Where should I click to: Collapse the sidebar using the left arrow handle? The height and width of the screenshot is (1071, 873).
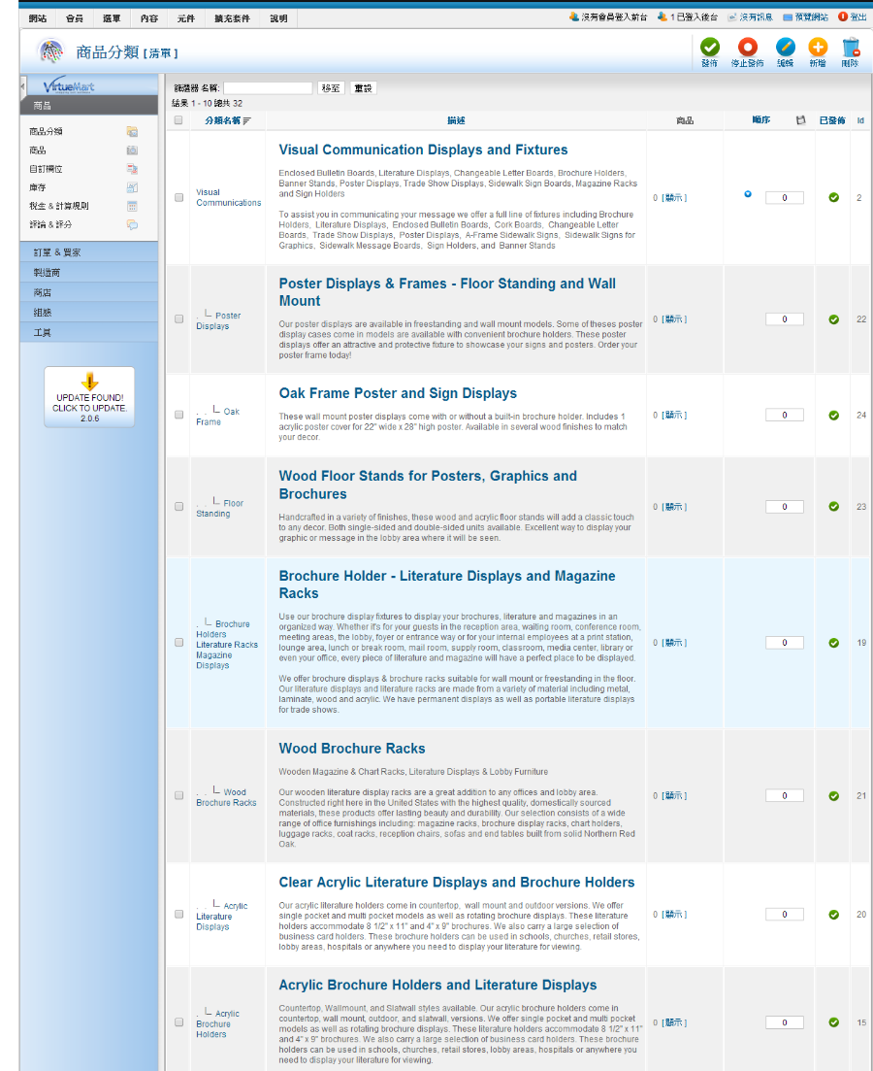(x=22, y=86)
